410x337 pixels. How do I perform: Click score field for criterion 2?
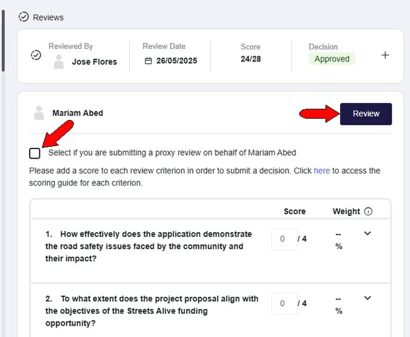point(284,304)
